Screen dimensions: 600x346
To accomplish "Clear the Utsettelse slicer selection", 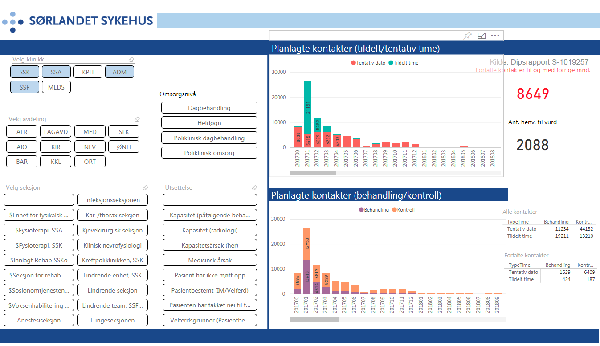I will point(254,188).
